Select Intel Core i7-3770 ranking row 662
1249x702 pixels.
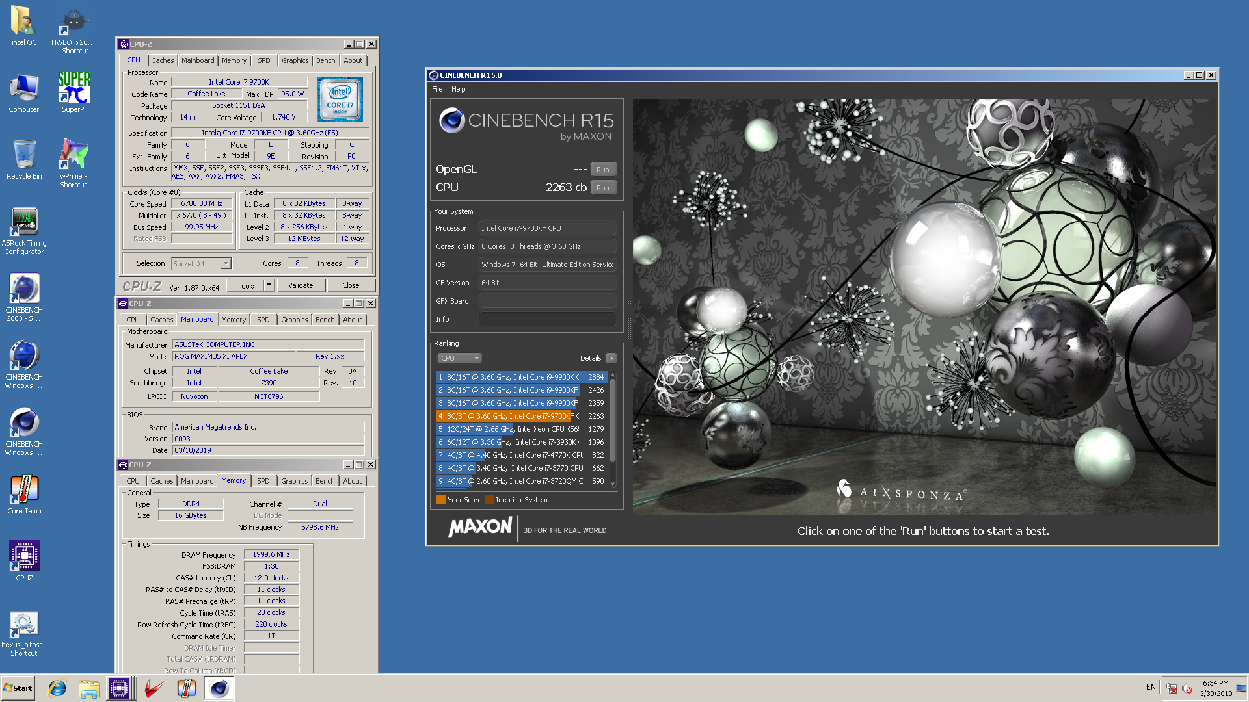pos(522,468)
